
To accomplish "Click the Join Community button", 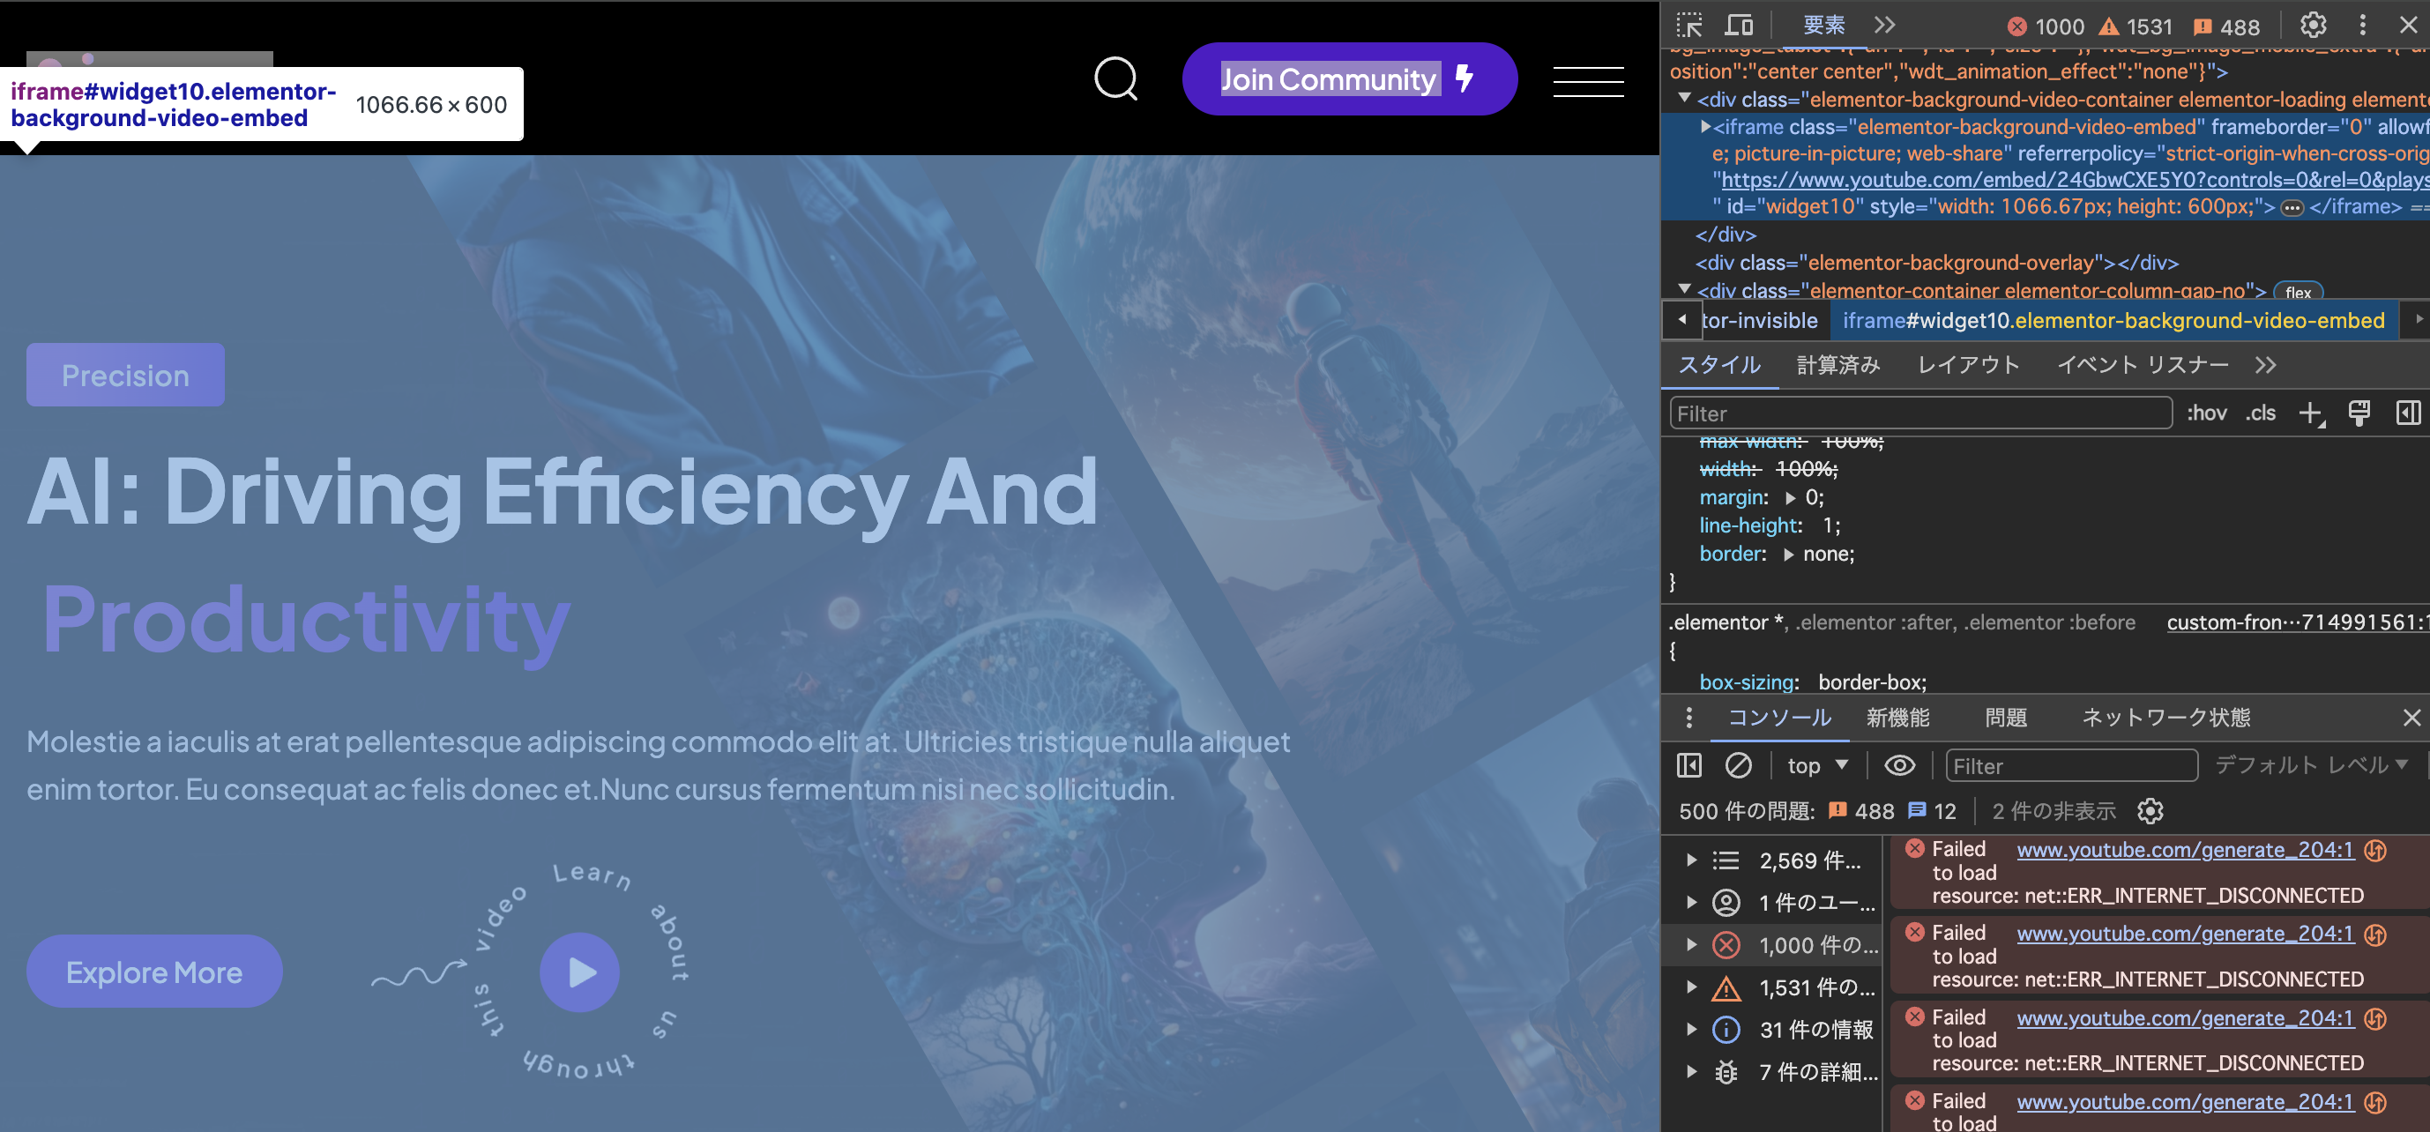I will click(1349, 78).
